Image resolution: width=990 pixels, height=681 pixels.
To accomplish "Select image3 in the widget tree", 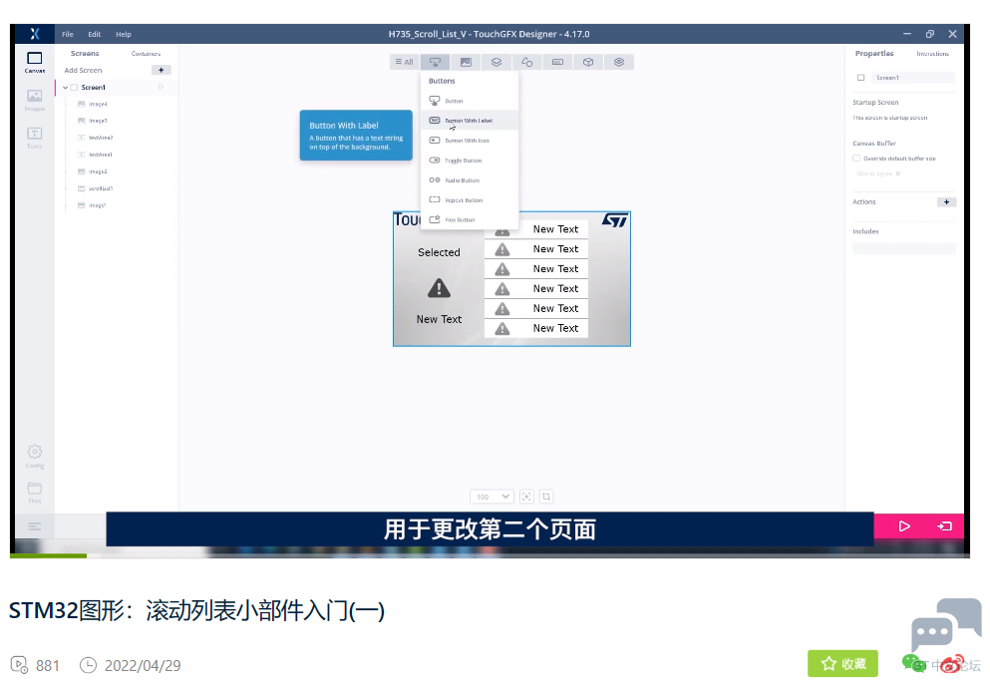I will tap(92, 121).
